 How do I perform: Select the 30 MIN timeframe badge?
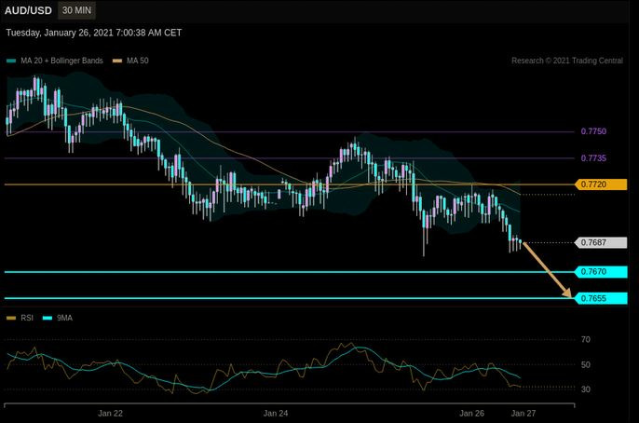[x=76, y=10]
